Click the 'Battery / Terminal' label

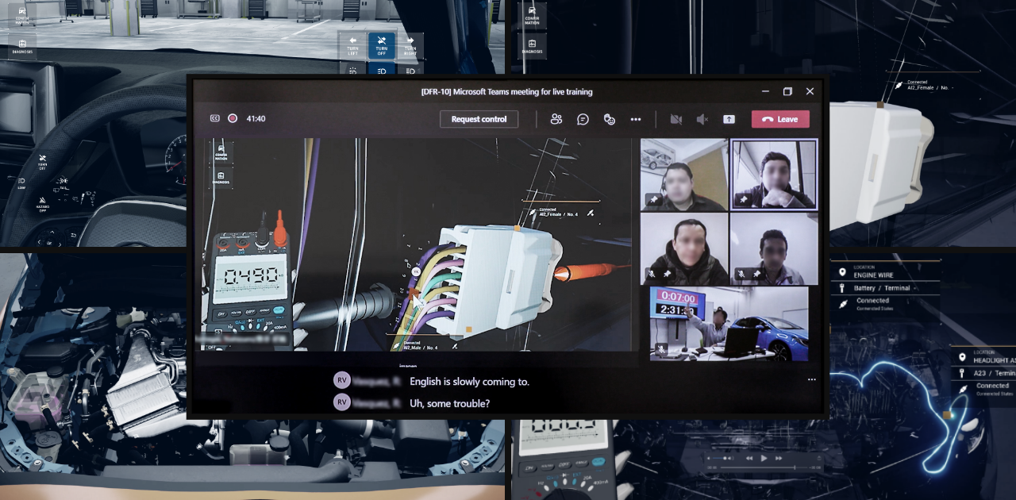[882, 288]
